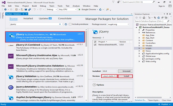Open the Google Chrome browser dropdown arrow
Screen dimensions: 173x106
(97, 10)
